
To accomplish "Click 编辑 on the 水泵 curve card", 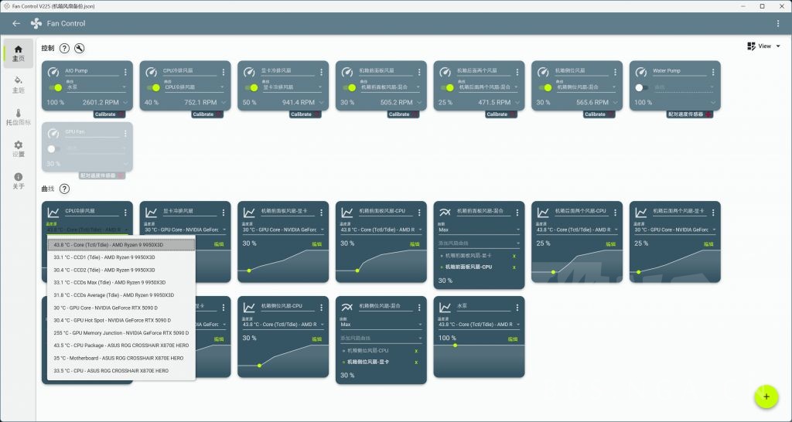I will pyautogui.click(x=513, y=339).
